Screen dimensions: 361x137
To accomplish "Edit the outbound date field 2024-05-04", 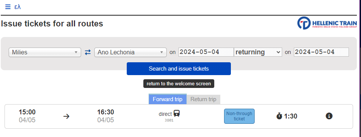I will (206, 52).
